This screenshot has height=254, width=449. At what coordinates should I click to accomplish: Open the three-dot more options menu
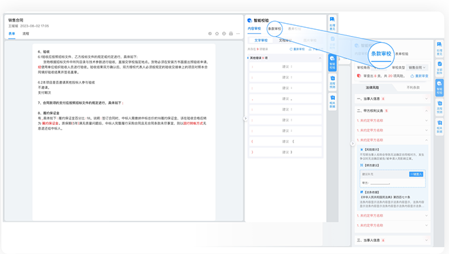tap(238, 33)
